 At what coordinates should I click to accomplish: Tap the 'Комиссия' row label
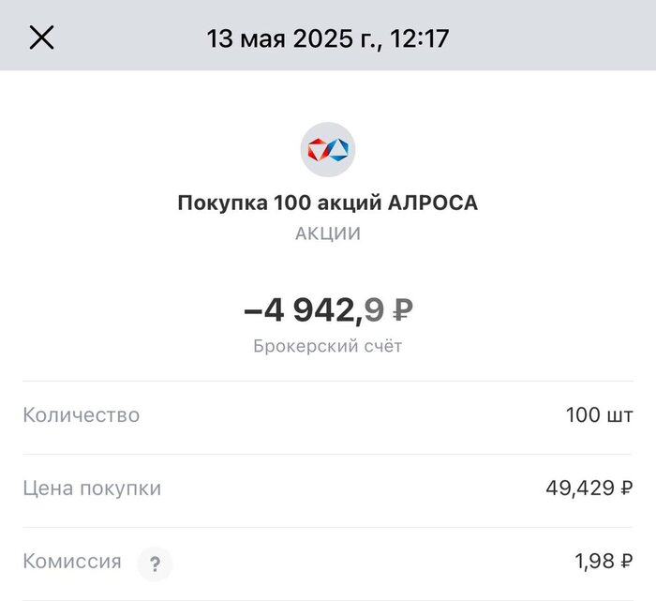(72, 562)
